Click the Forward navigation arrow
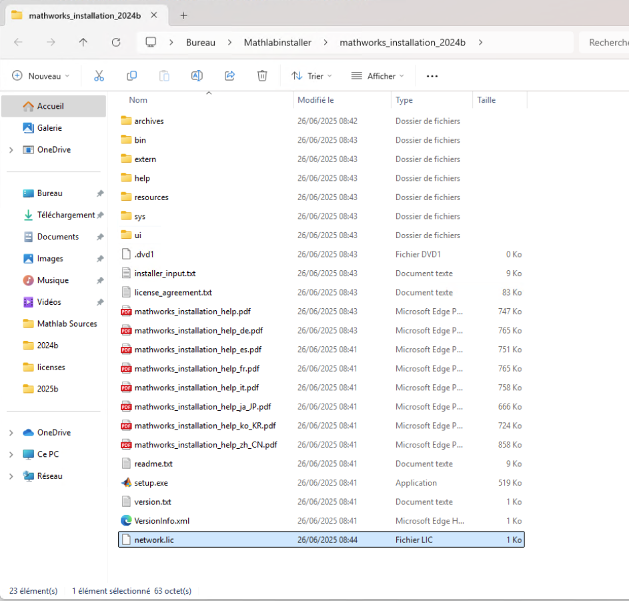This screenshot has height=601, width=629. pos(51,42)
